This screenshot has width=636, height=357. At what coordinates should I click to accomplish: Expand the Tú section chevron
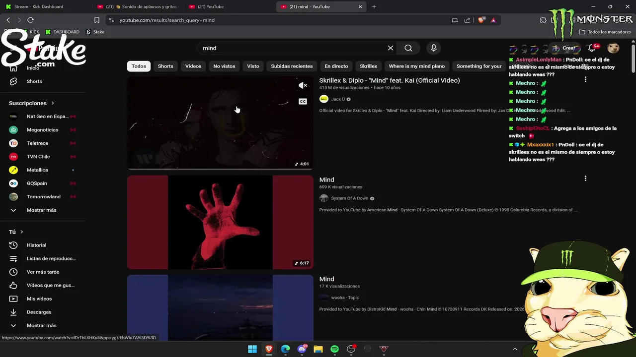(x=21, y=232)
